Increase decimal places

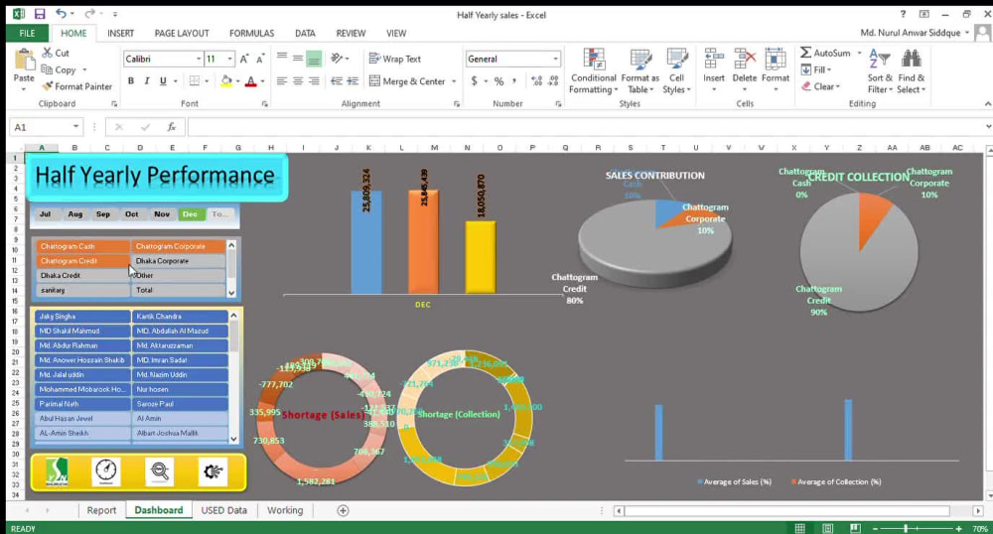[536, 81]
